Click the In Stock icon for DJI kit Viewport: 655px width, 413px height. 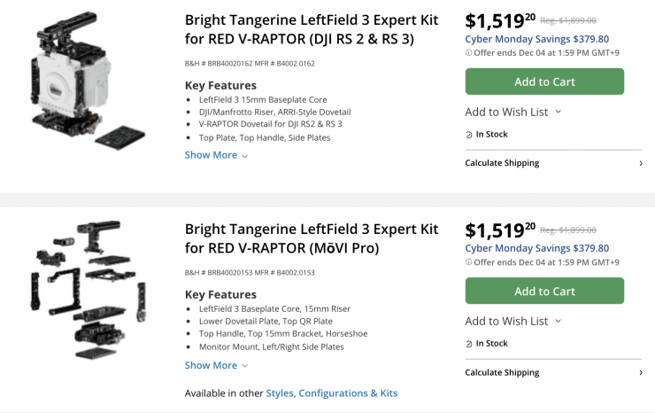[x=469, y=135]
